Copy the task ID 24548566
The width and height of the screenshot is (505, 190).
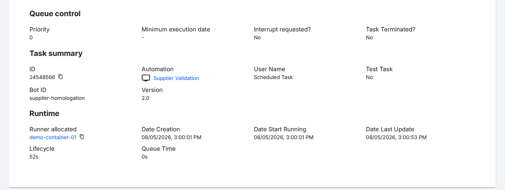click(61, 77)
